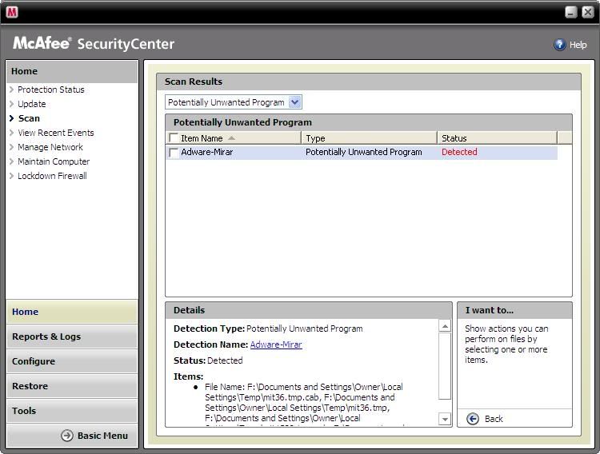Image resolution: width=600 pixels, height=454 pixels.
Task: Sort by Item Name using the sort arrow
Action: (x=231, y=138)
